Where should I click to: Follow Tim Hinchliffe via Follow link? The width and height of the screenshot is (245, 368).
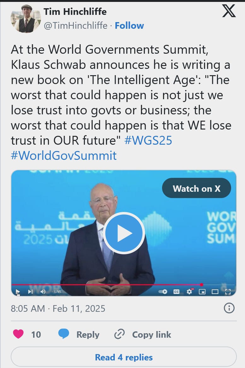click(x=129, y=25)
